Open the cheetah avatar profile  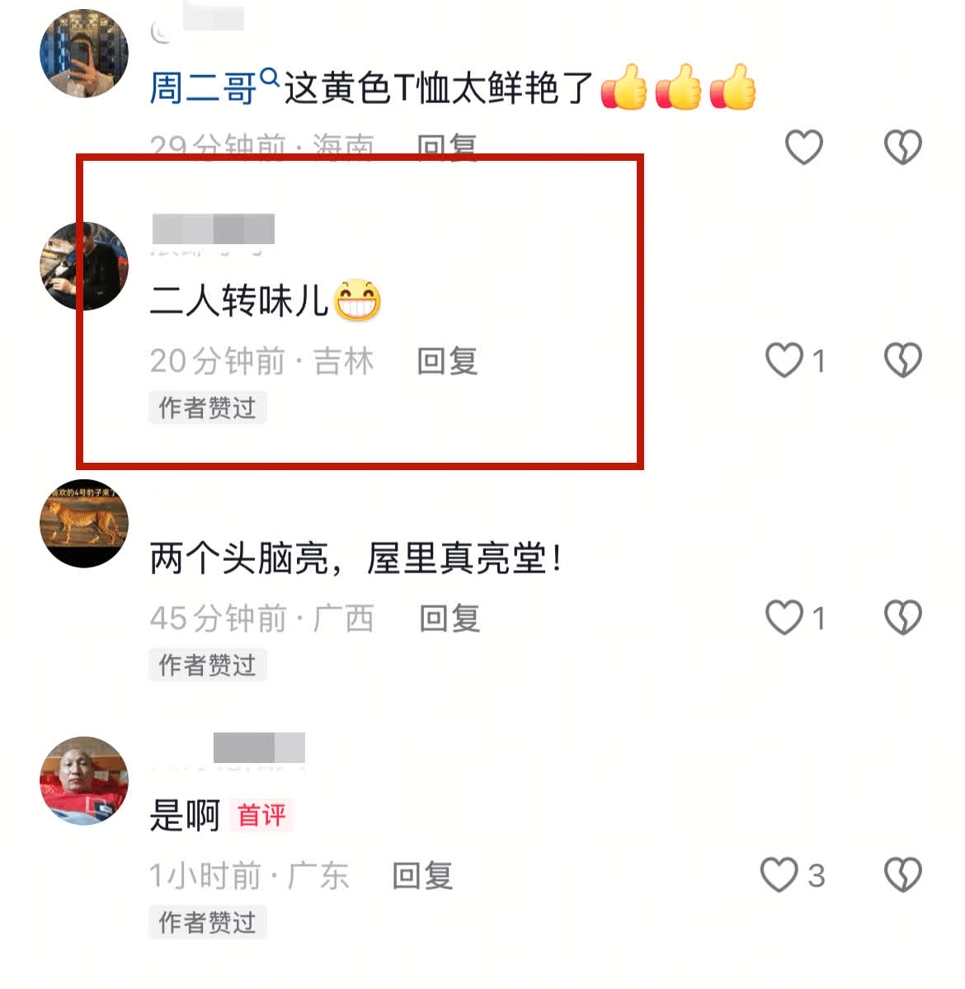(84, 523)
